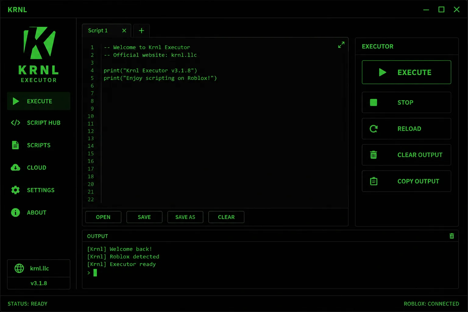Click the clipboard icon beside Copy Output

pyautogui.click(x=374, y=181)
